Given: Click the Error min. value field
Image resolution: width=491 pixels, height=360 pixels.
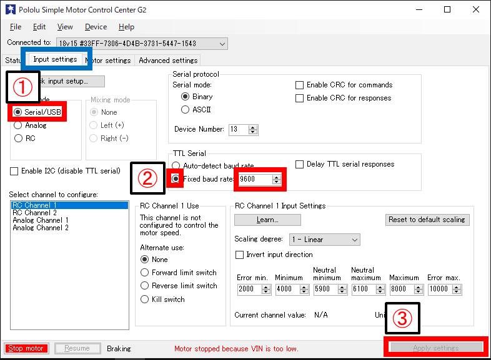Looking at the screenshot, I should point(250,289).
